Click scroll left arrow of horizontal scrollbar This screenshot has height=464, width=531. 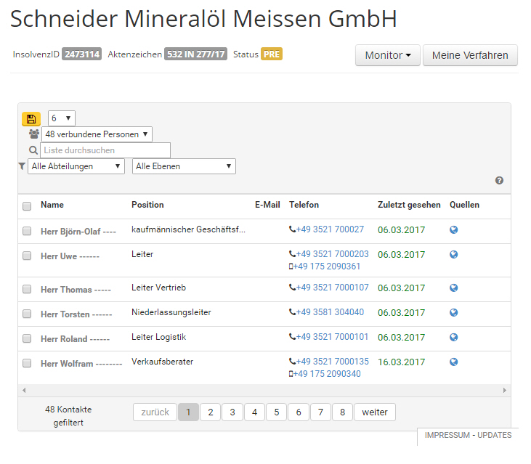[x=24, y=390]
